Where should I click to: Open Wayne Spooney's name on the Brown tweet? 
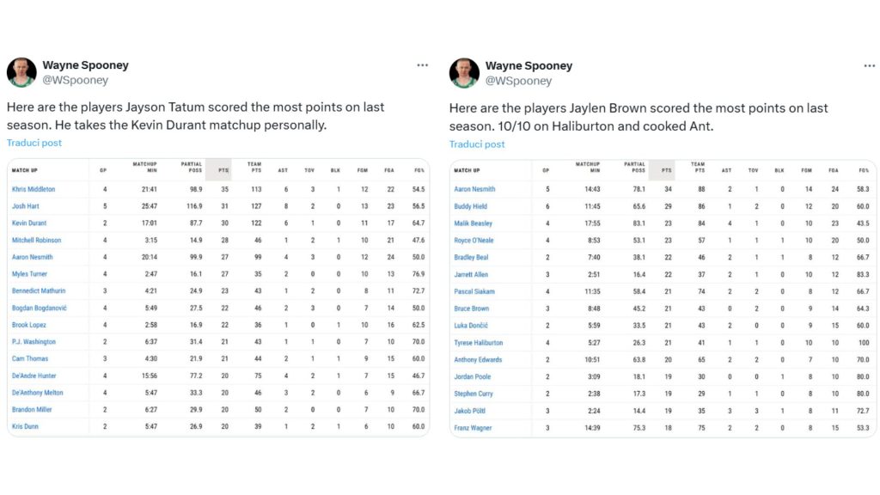coord(529,65)
